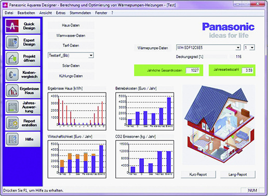Click Report erstellen icon
The image size is (268, 196).
(x=12, y=123)
